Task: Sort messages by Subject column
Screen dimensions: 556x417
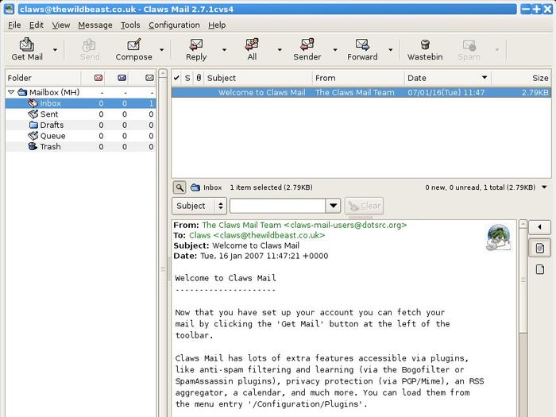Action: click(x=258, y=78)
